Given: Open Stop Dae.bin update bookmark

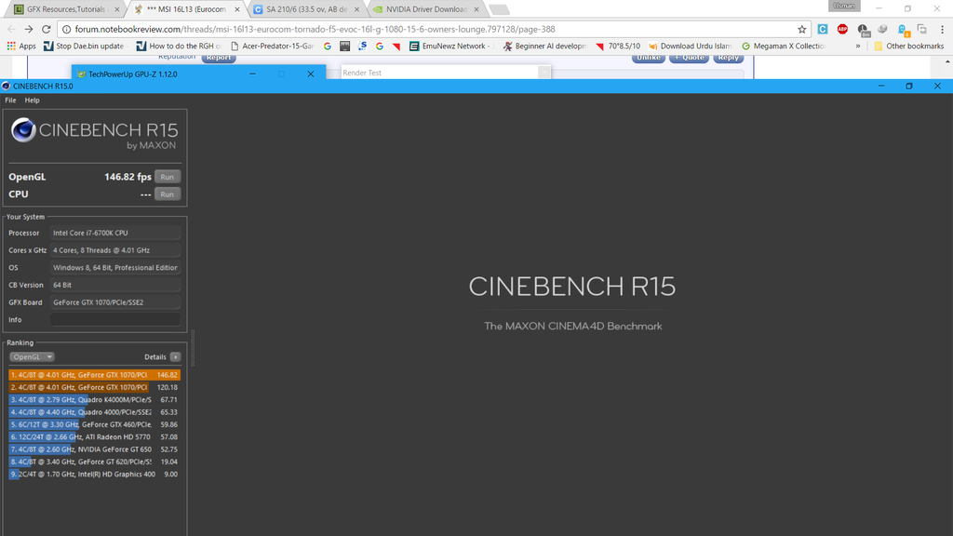Looking at the screenshot, I should 84,47.
